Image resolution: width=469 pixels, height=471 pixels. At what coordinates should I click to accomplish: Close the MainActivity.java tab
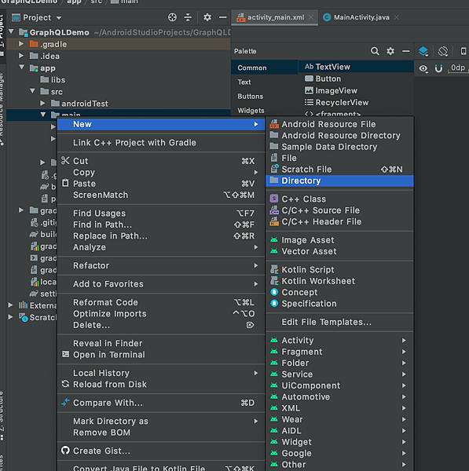397,17
